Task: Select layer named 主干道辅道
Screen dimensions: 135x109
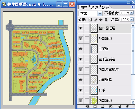Action: click(107, 59)
